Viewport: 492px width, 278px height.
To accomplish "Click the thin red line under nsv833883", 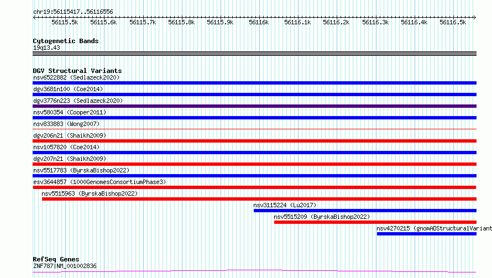I will (x=254, y=129).
